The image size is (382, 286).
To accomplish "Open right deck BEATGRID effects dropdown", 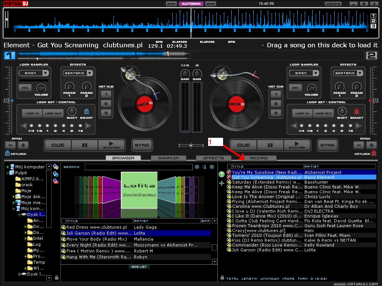I will 360,73.
